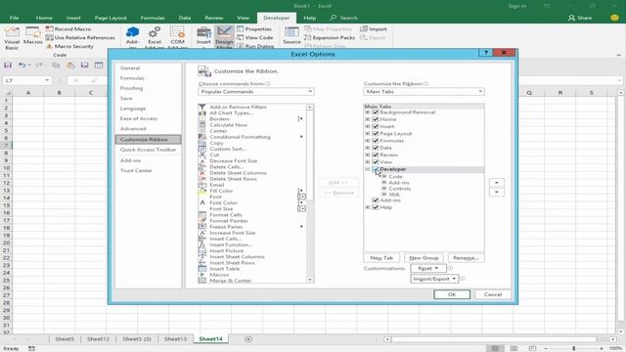Image resolution: width=626 pixels, height=352 pixels.
Task: Click the OK button
Action: point(452,294)
